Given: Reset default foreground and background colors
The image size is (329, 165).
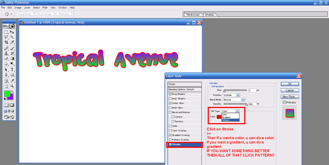Looking at the screenshot, I should [5, 99].
